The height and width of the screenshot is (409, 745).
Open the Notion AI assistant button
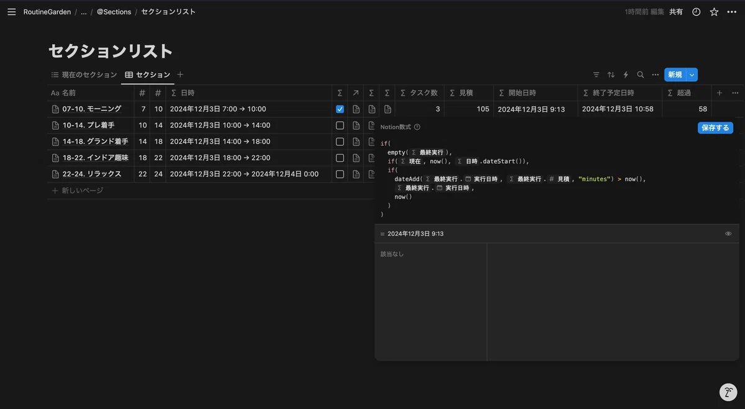728,392
